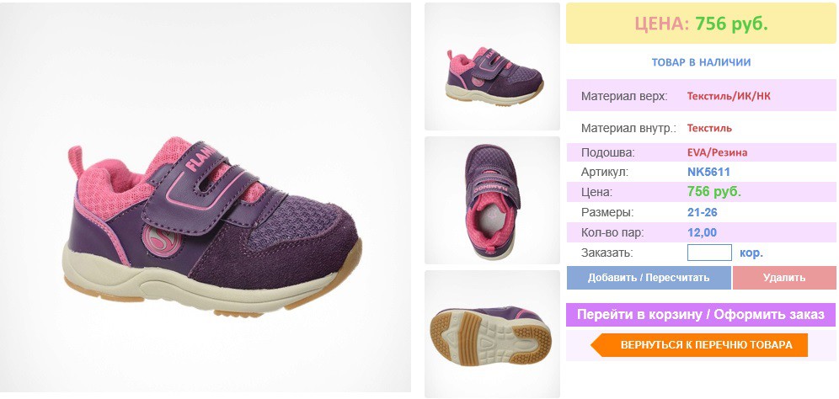Click the Заказать label
The image size is (839, 399).
tap(607, 253)
